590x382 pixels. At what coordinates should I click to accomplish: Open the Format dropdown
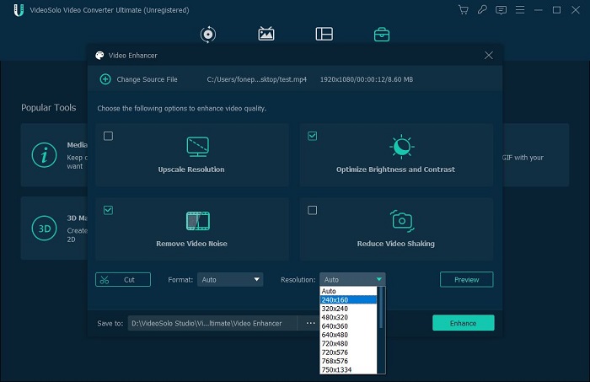coord(230,280)
